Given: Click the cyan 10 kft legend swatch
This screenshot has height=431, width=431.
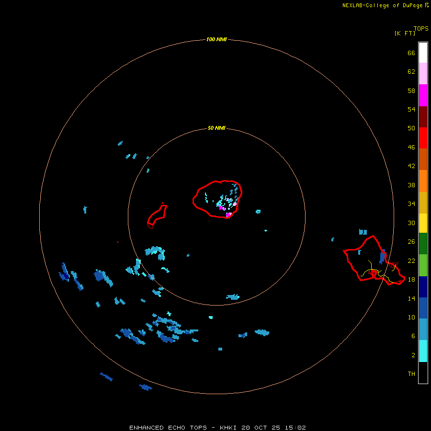Looking at the screenshot, I should [x=423, y=351].
